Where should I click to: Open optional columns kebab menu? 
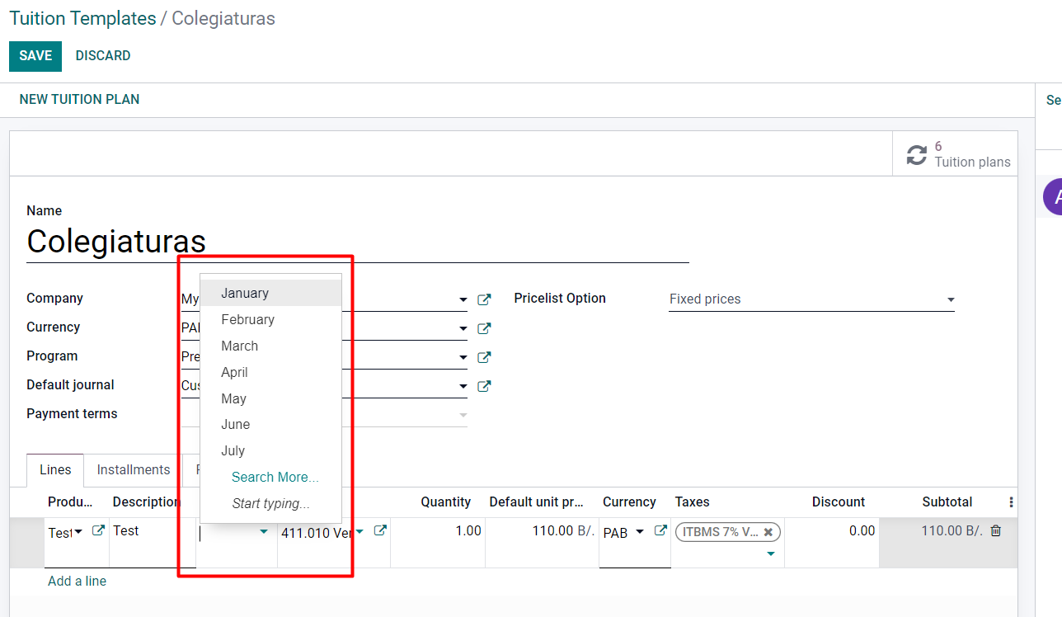point(1011,502)
